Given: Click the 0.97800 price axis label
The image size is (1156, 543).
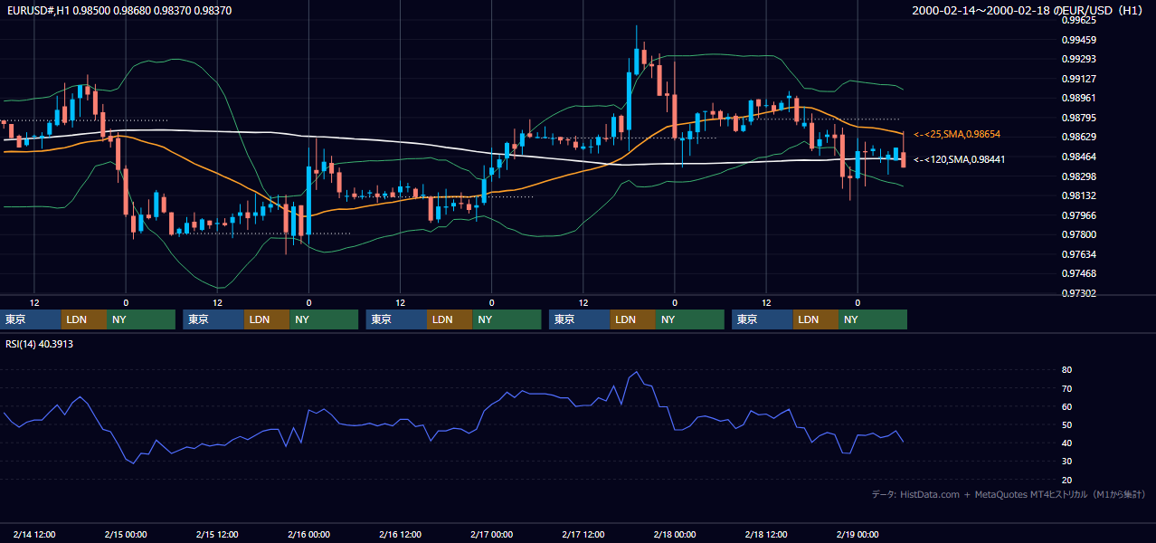Looking at the screenshot, I should click(x=1078, y=234).
